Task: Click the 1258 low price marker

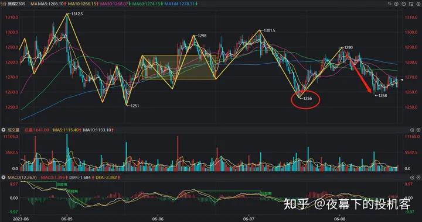Action: (x=382, y=95)
